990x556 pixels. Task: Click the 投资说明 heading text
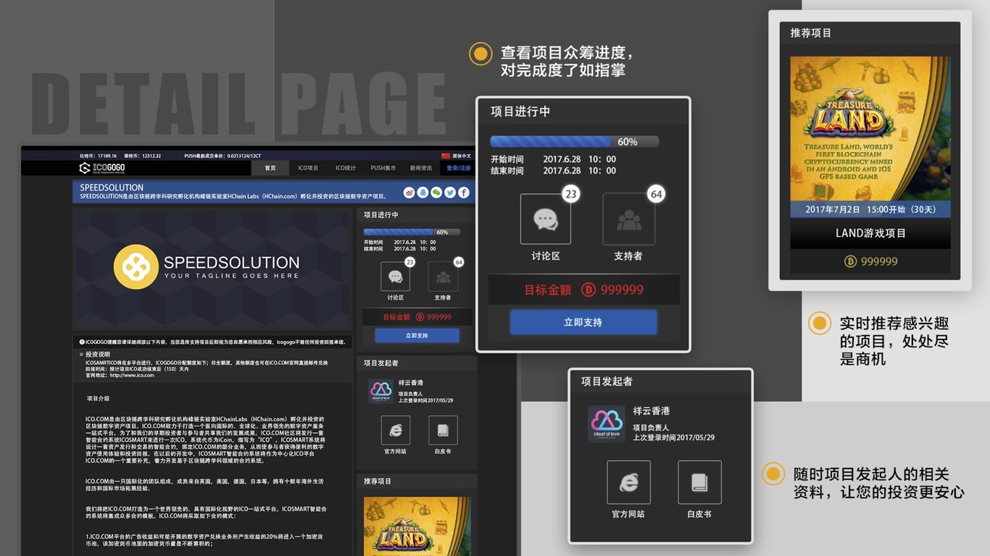tap(97, 354)
